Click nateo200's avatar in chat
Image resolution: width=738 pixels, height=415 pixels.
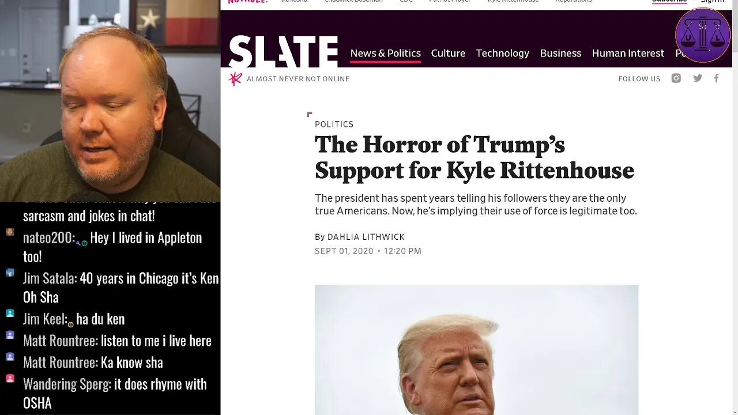coord(10,232)
